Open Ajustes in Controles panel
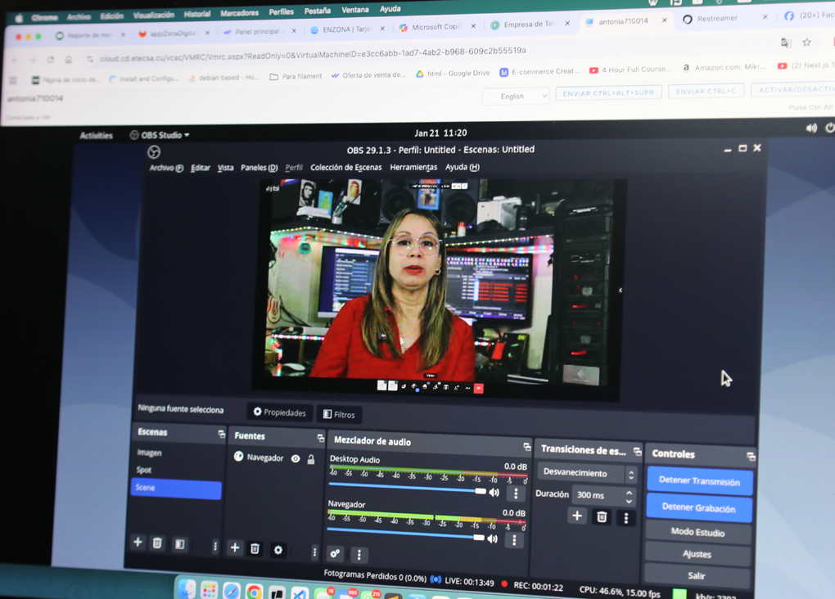Screen dimensions: 835x599 (697, 554)
